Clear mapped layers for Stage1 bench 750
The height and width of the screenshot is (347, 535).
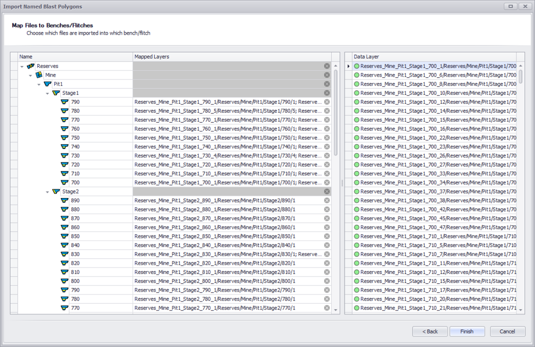pyautogui.click(x=327, y=137)
